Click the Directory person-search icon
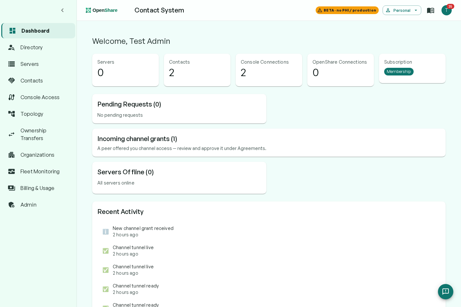This screenshot has height=307, width=461. tap(12, 47)
